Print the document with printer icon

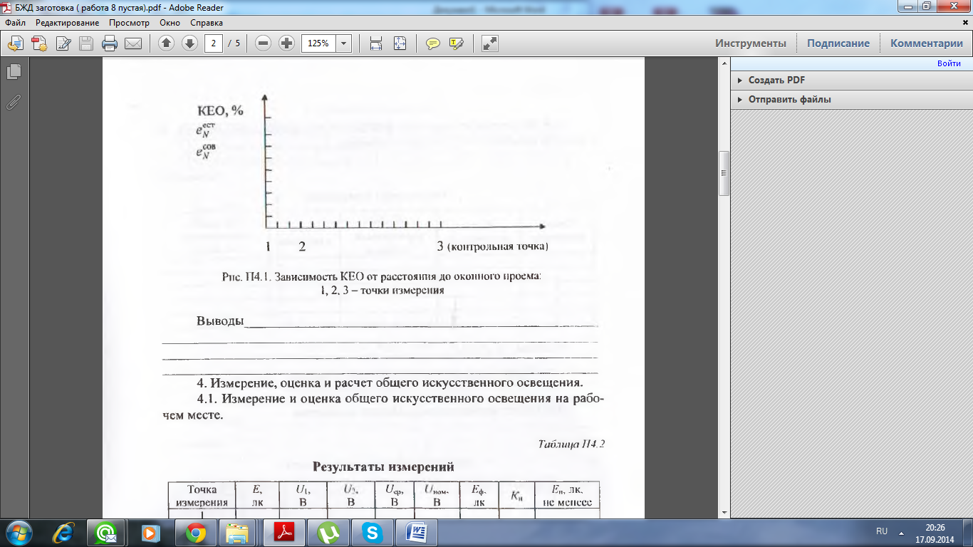point(110,43)
